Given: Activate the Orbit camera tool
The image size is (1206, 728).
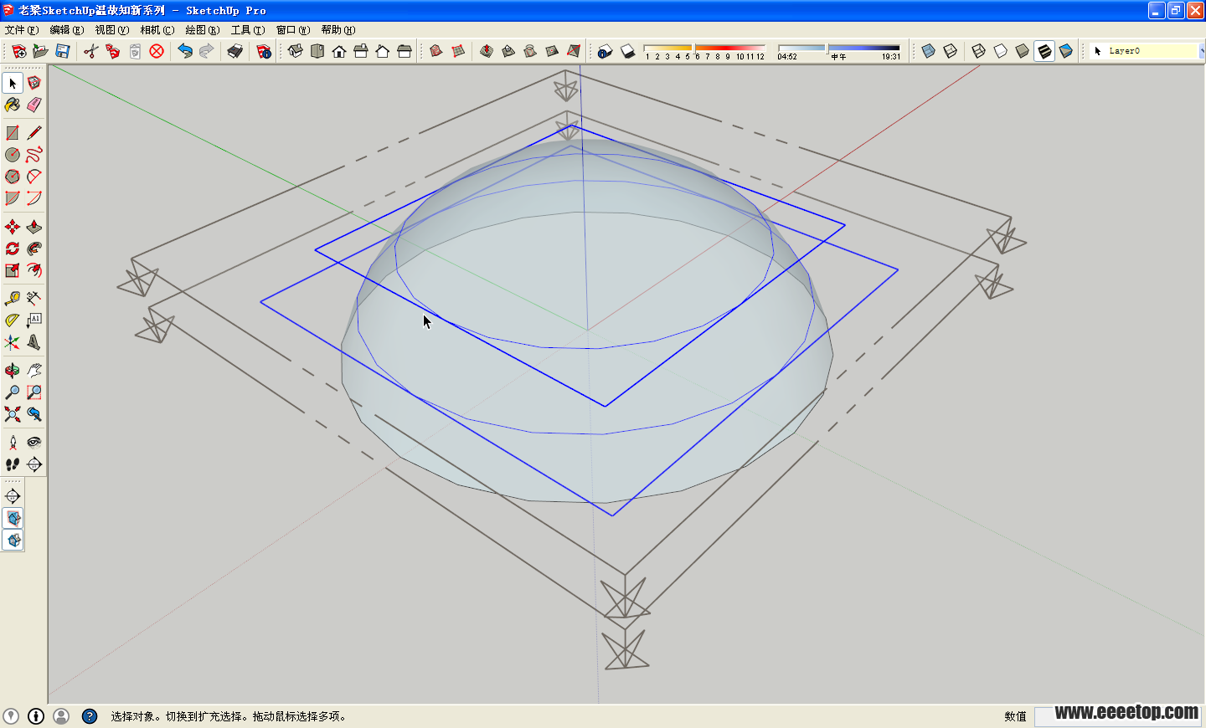Looking at the screenshot, I should click(x=13, y=371).
